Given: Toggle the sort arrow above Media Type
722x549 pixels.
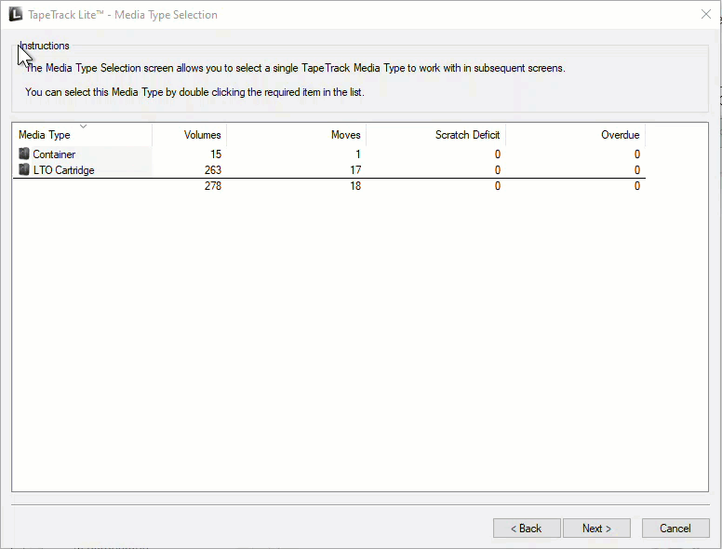Looking at the screenshot, I should tap(84, 127).
